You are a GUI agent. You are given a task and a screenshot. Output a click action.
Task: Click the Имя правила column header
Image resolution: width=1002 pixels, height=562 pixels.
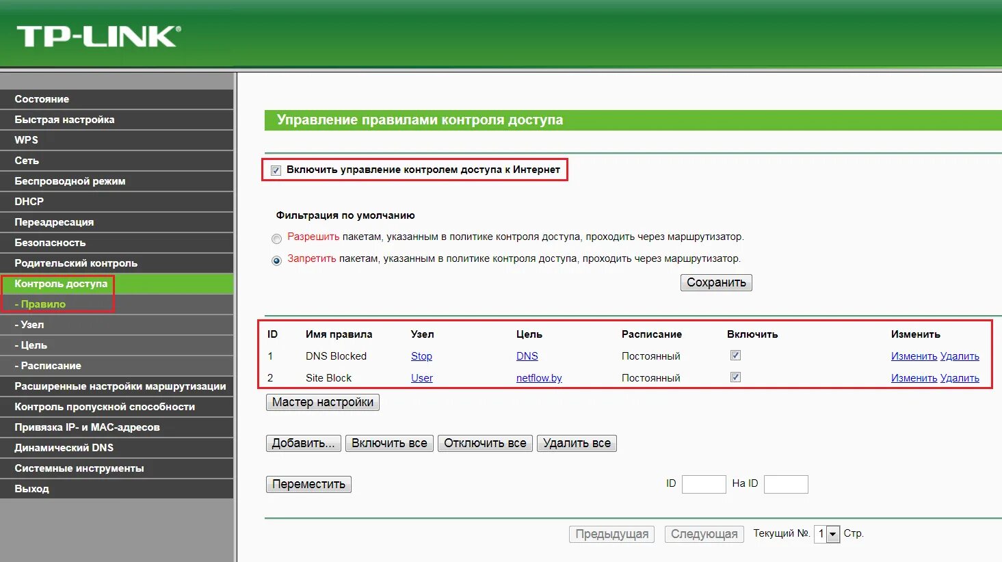(x=339, y=334)
